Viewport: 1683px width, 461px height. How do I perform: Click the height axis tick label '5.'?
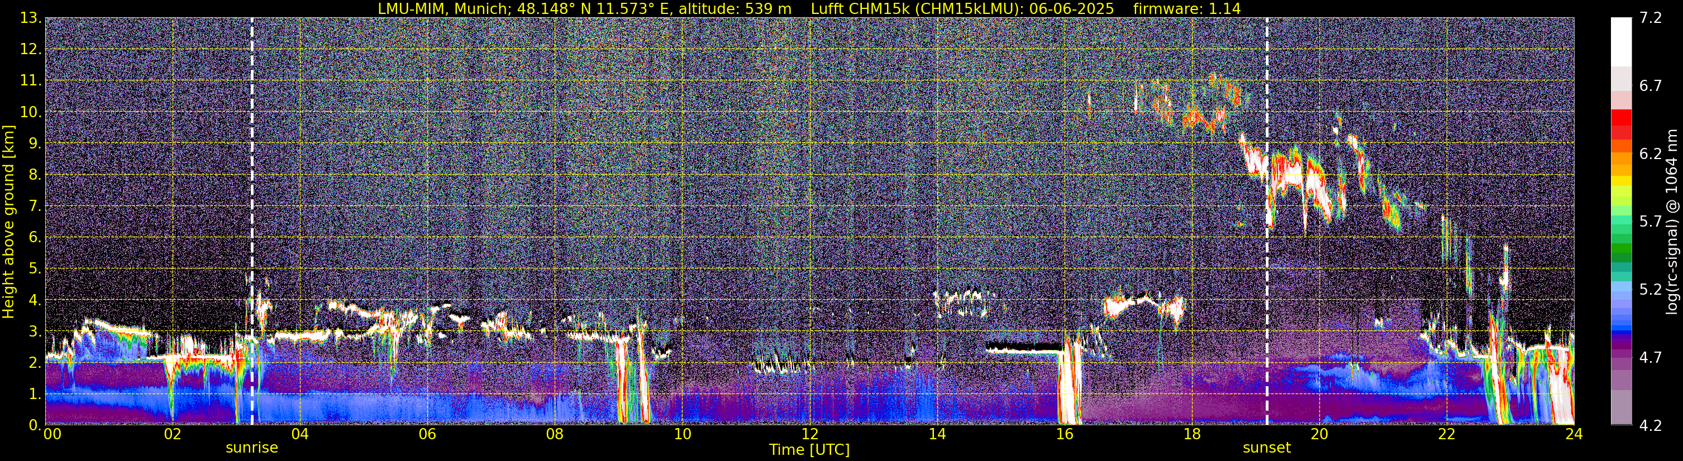pyautogui.click(x=34, y=269)
